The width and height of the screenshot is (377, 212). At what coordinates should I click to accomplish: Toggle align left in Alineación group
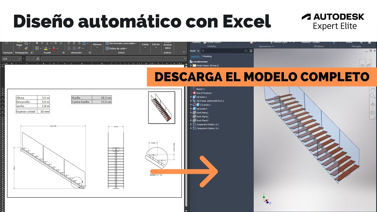tap(69, 43)
